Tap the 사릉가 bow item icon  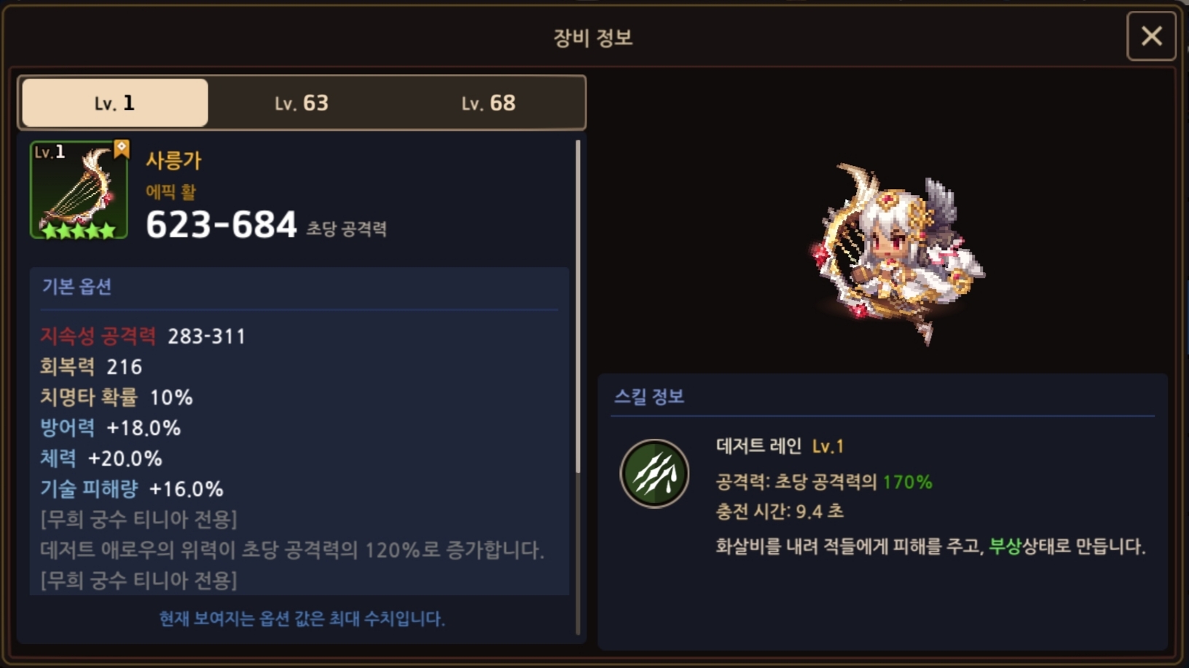pyautogui.click(x=79, y=190)
